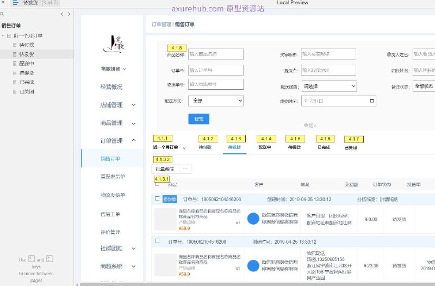Click the 分拣线路: 洪塘线路 text
The image size is (435, 286).
tap(377, 199)
